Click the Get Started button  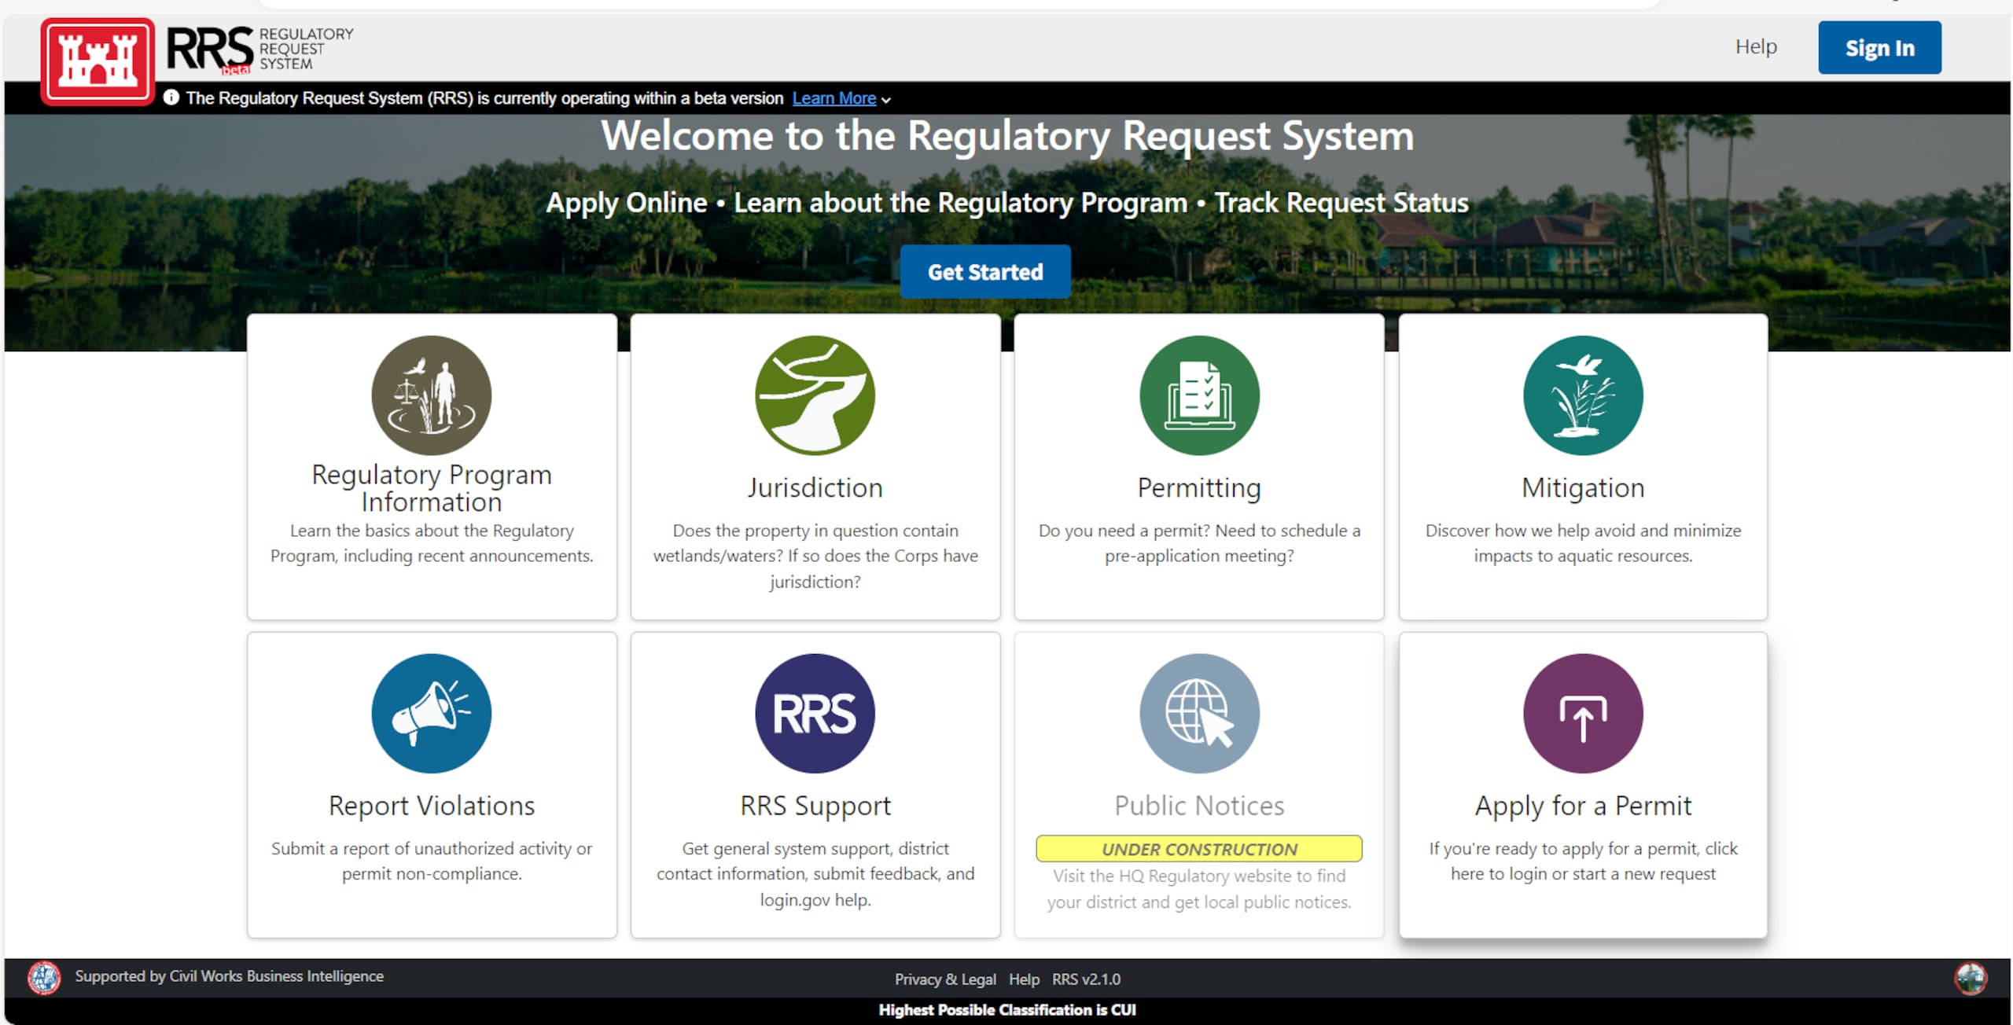tap(984, 271)
